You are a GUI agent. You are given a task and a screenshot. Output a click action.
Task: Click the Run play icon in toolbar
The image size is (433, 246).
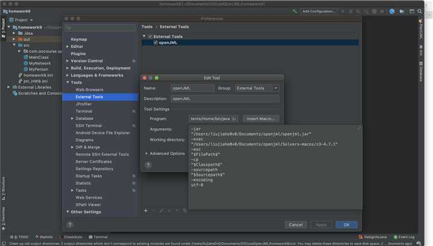coord(343,11)
